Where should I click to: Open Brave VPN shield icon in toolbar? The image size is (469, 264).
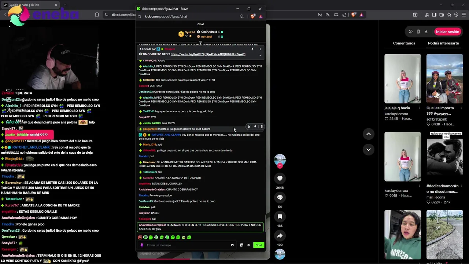[x=456, y=15]
